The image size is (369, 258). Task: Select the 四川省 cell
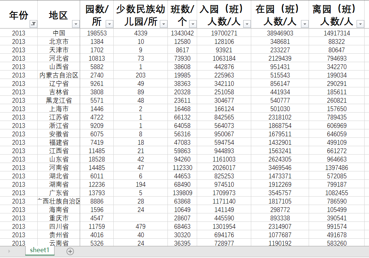point(59,227)
